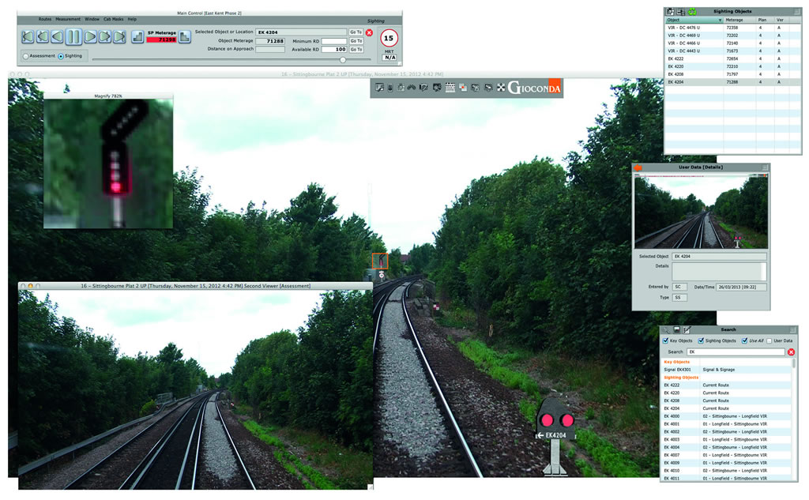Toggle the Sighting Objects checkbox in Search
The height and width of the screenshot is (500, 809).
point(702,340)
